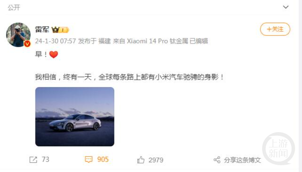The image size is (302, 172).
Task: Click the red heart emoji
Action: point(54,54)
